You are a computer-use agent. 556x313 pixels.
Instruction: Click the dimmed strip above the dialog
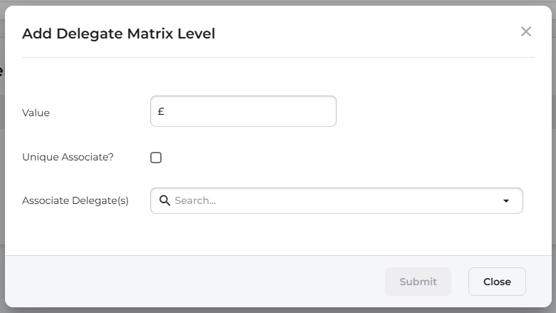(x=278, y=2)
